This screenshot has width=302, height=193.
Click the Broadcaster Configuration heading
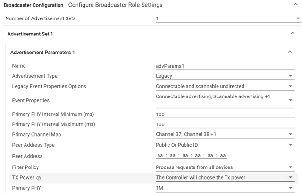(34, 5)
